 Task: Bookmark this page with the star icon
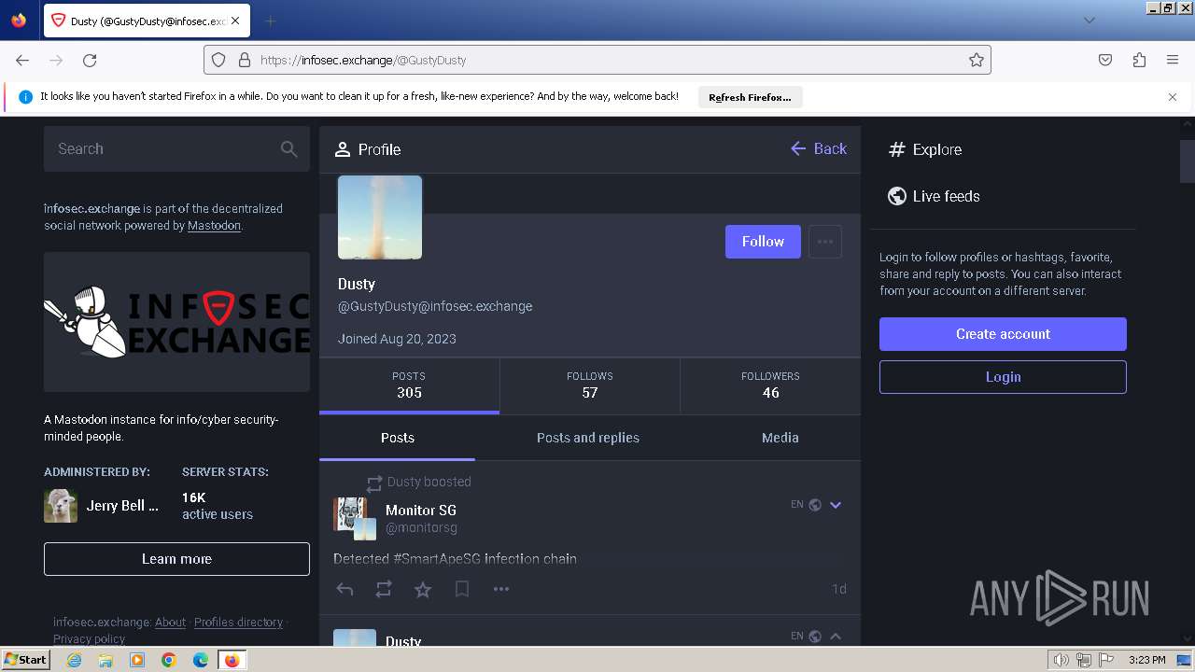click(x=977, y=60)
